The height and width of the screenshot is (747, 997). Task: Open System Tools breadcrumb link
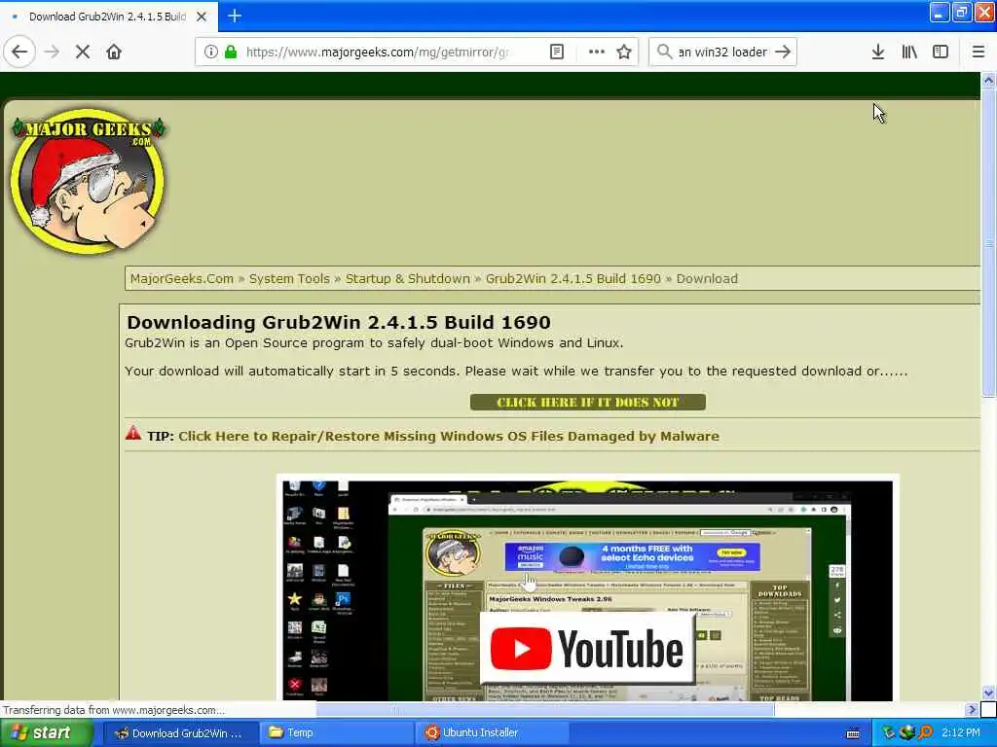(289, 279)
